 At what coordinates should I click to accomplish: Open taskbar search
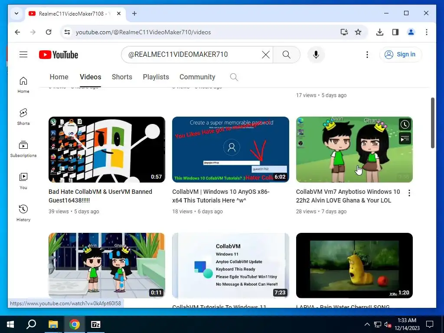pos(31,324)
